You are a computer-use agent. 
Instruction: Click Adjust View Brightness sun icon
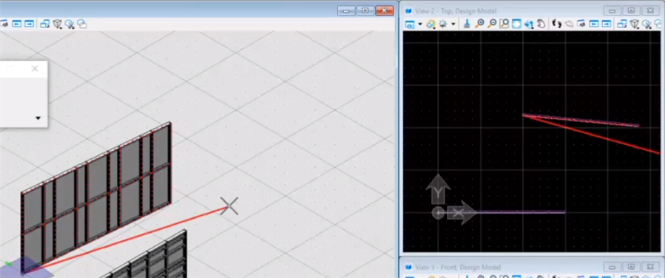(443, 24)
